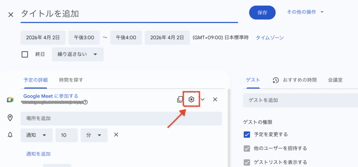The height and width of the screenshot is (167, 358).
Task: Switch to the 時間を探す tab
Action: [71, 80]
